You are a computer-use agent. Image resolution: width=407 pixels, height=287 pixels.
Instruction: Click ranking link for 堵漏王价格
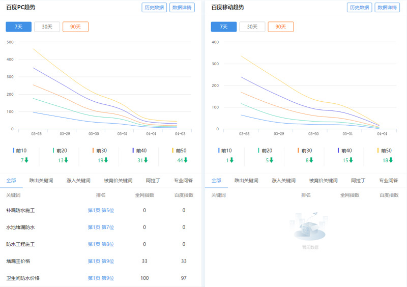click(x=101, y=261)
